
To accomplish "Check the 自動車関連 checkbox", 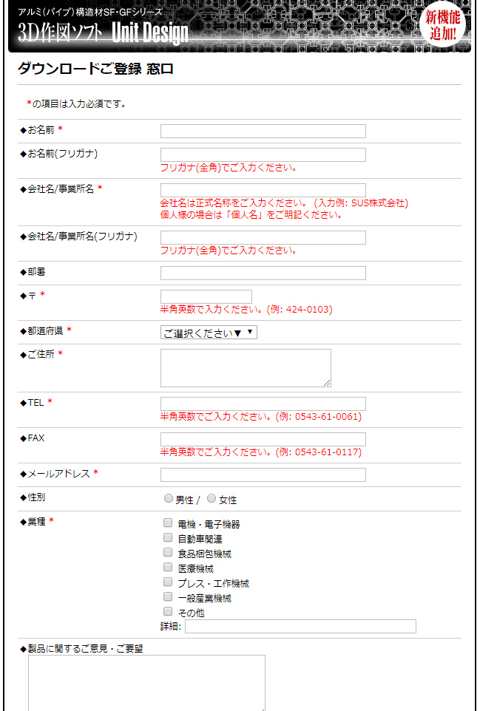I will tap(168, 538).
